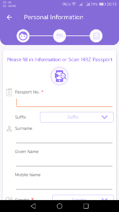Viewport: 119px width, 212px height.
Task: Launch the MRZ passport scan icon
Action: (x=59, y=76)
